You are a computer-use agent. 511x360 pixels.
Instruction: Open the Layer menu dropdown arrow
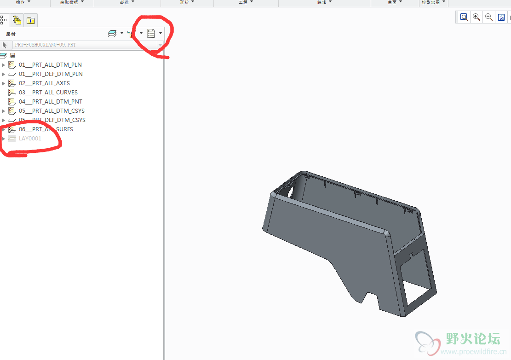(122, 33)
